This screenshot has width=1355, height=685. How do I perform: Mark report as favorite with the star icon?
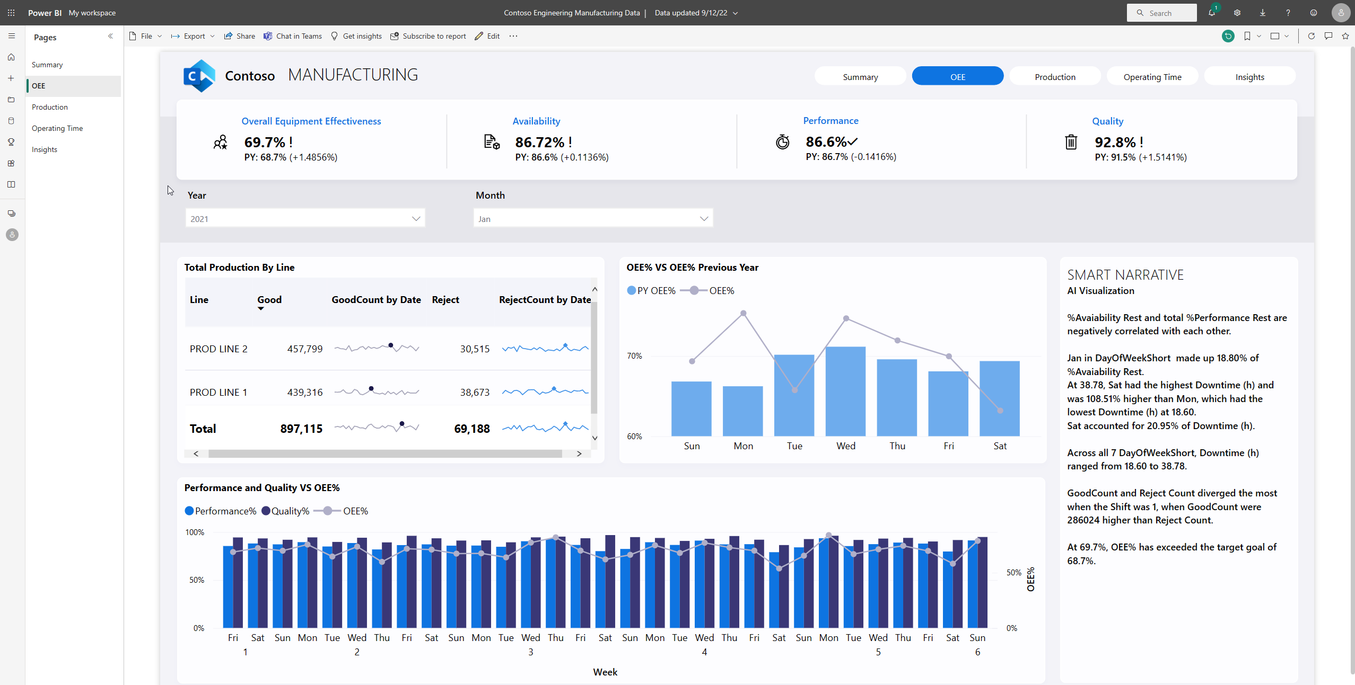(1345, 35)
